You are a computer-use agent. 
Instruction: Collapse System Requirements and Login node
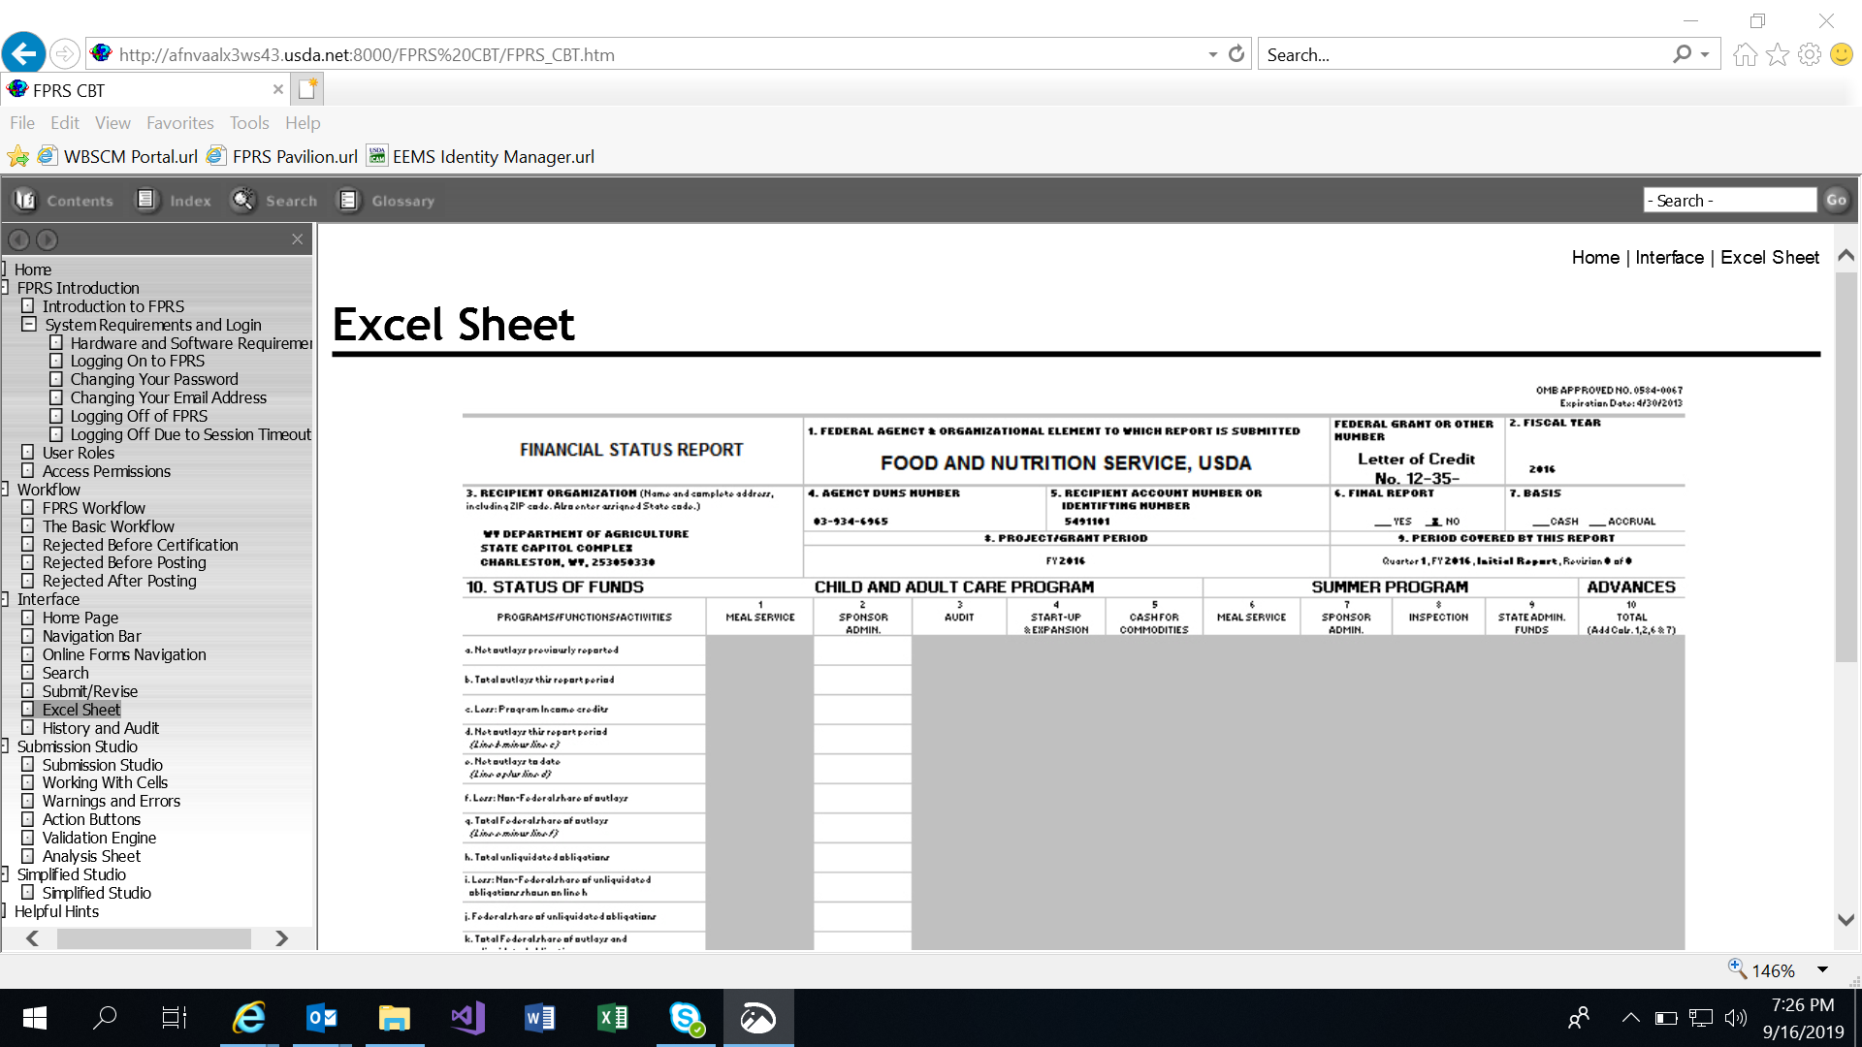(x=29, y=325)
